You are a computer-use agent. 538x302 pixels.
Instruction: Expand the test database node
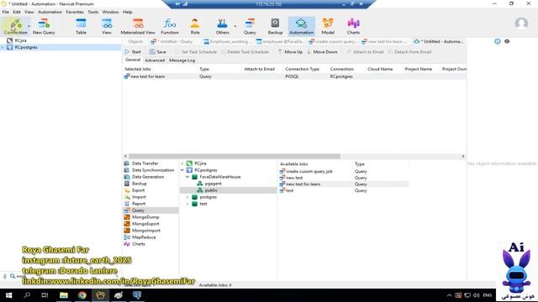[x=187, y=204]
